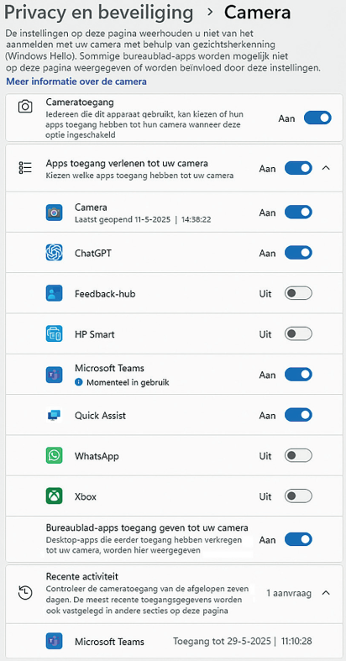This screenshot has height=661, width=346.
Task: Click the WhatsApp app icon
Action: (54, 456)
